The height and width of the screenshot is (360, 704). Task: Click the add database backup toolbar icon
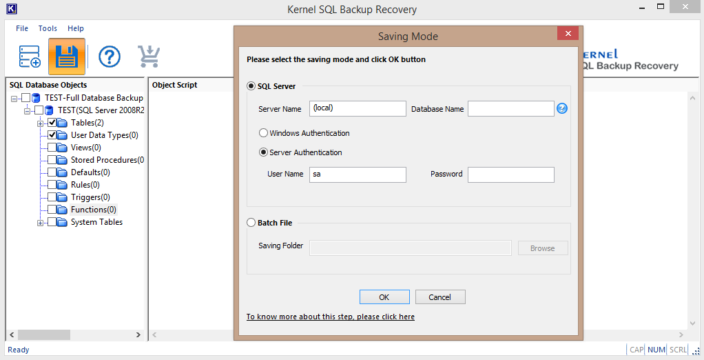pyautogui.click(x=30, y=57)
